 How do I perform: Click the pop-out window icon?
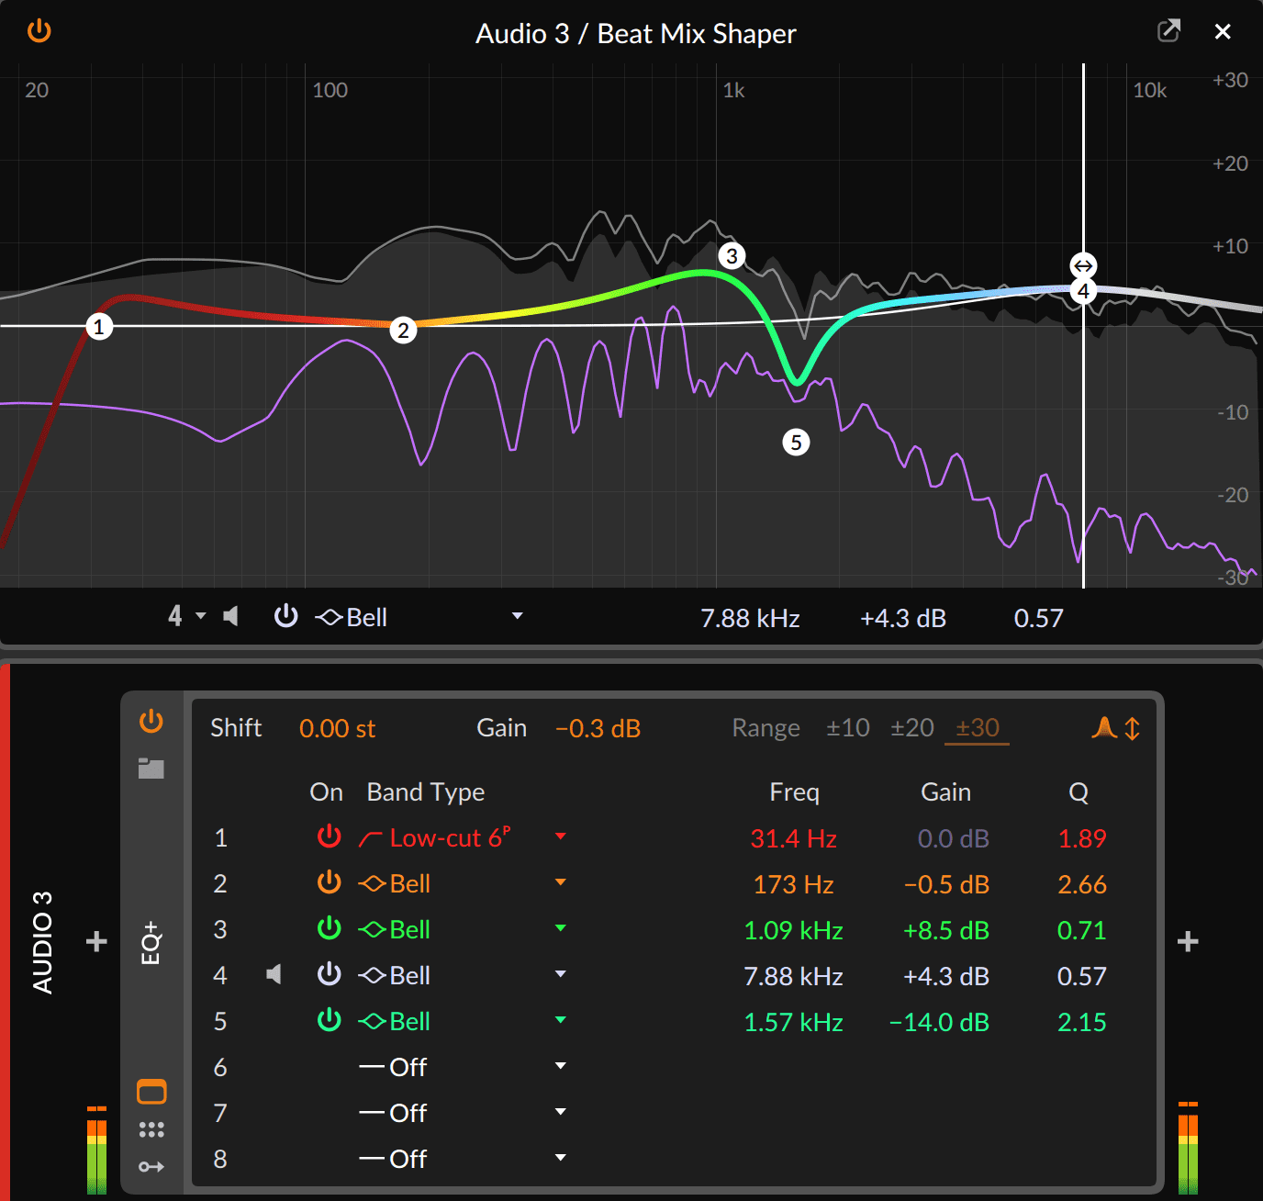(x=1168, y=30)
